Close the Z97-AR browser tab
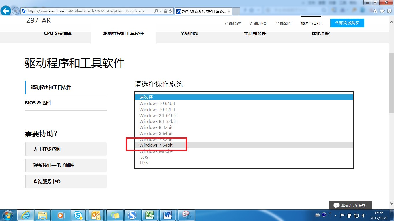 229,12
